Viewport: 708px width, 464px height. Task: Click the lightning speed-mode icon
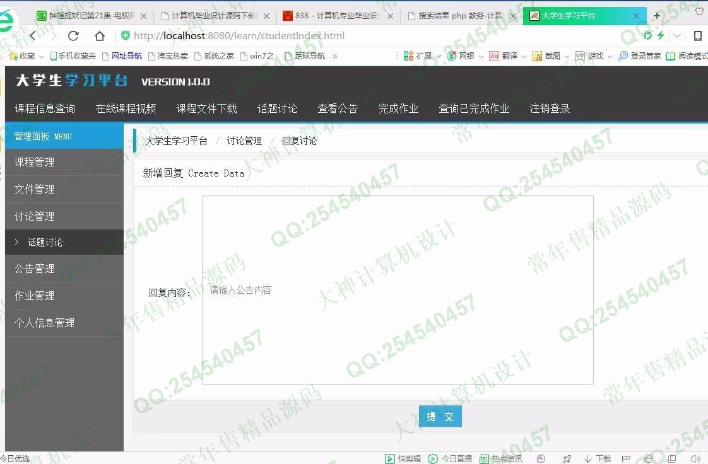pos(661,35)
